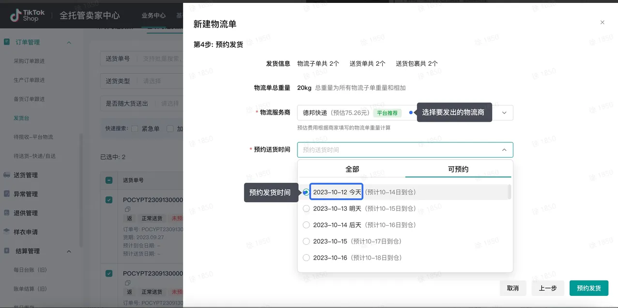
Task: Open the 物流服务商 dropdown arrow
Action: (x=504, y=113)
